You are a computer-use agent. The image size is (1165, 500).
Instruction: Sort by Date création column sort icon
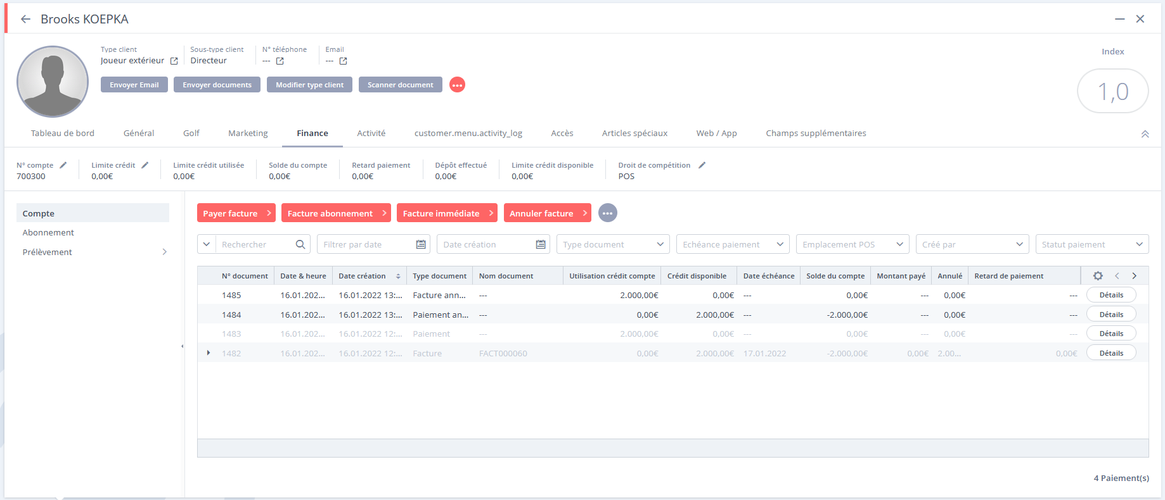[398, 276]
